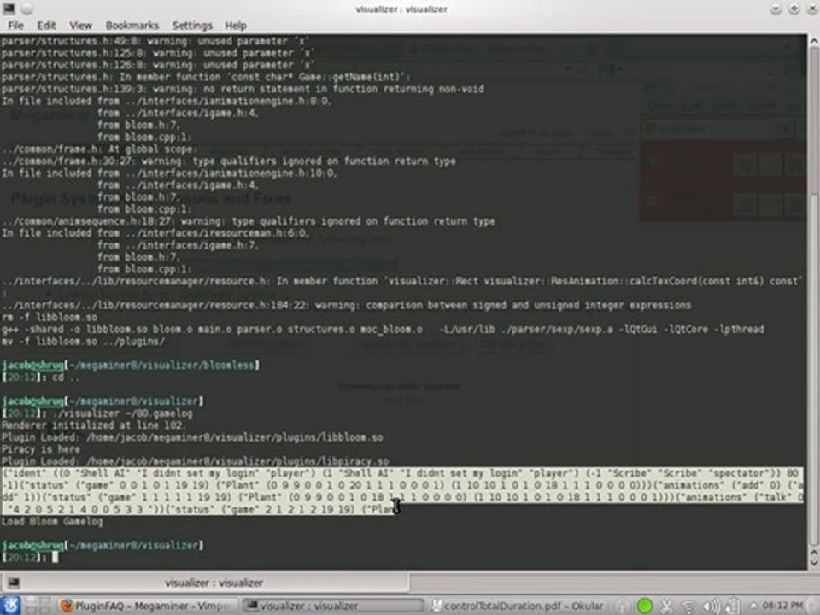Viewport: 820px width, 615px height.
Task: Open the device notifier tray icon
Action: point(732,606)
